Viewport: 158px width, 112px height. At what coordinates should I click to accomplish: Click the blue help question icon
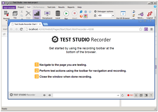point(155,7)
